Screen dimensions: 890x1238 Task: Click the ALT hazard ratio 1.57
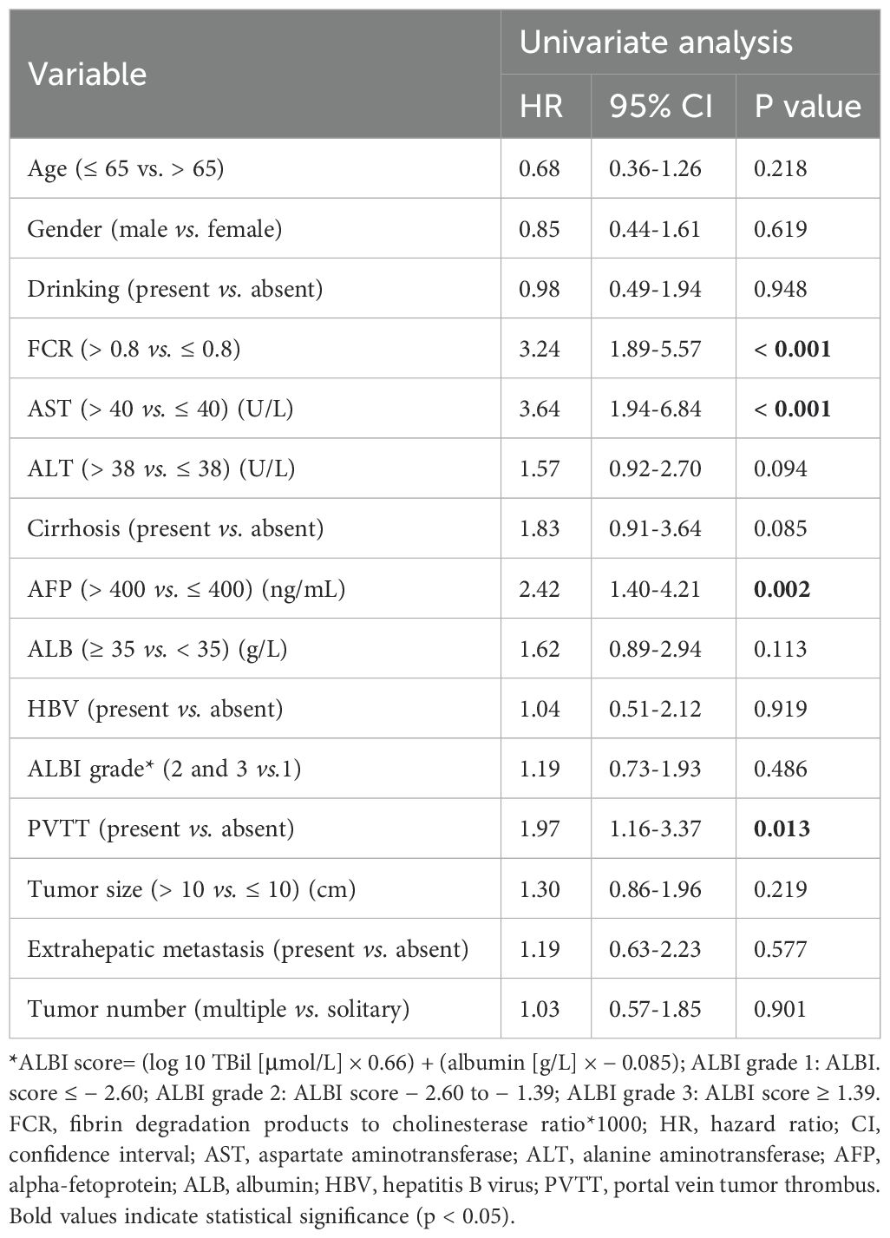[540, 468]
